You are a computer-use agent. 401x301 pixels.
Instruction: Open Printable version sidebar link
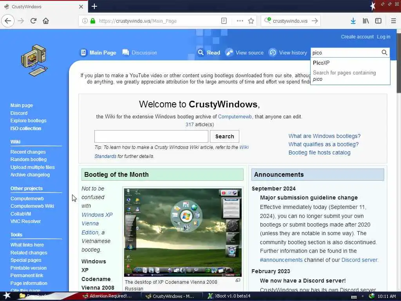click(x=28, y=268)
